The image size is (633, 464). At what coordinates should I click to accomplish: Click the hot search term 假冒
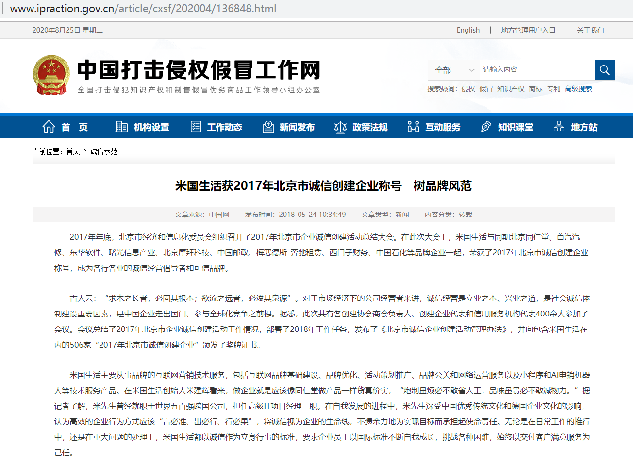point(486,89)
